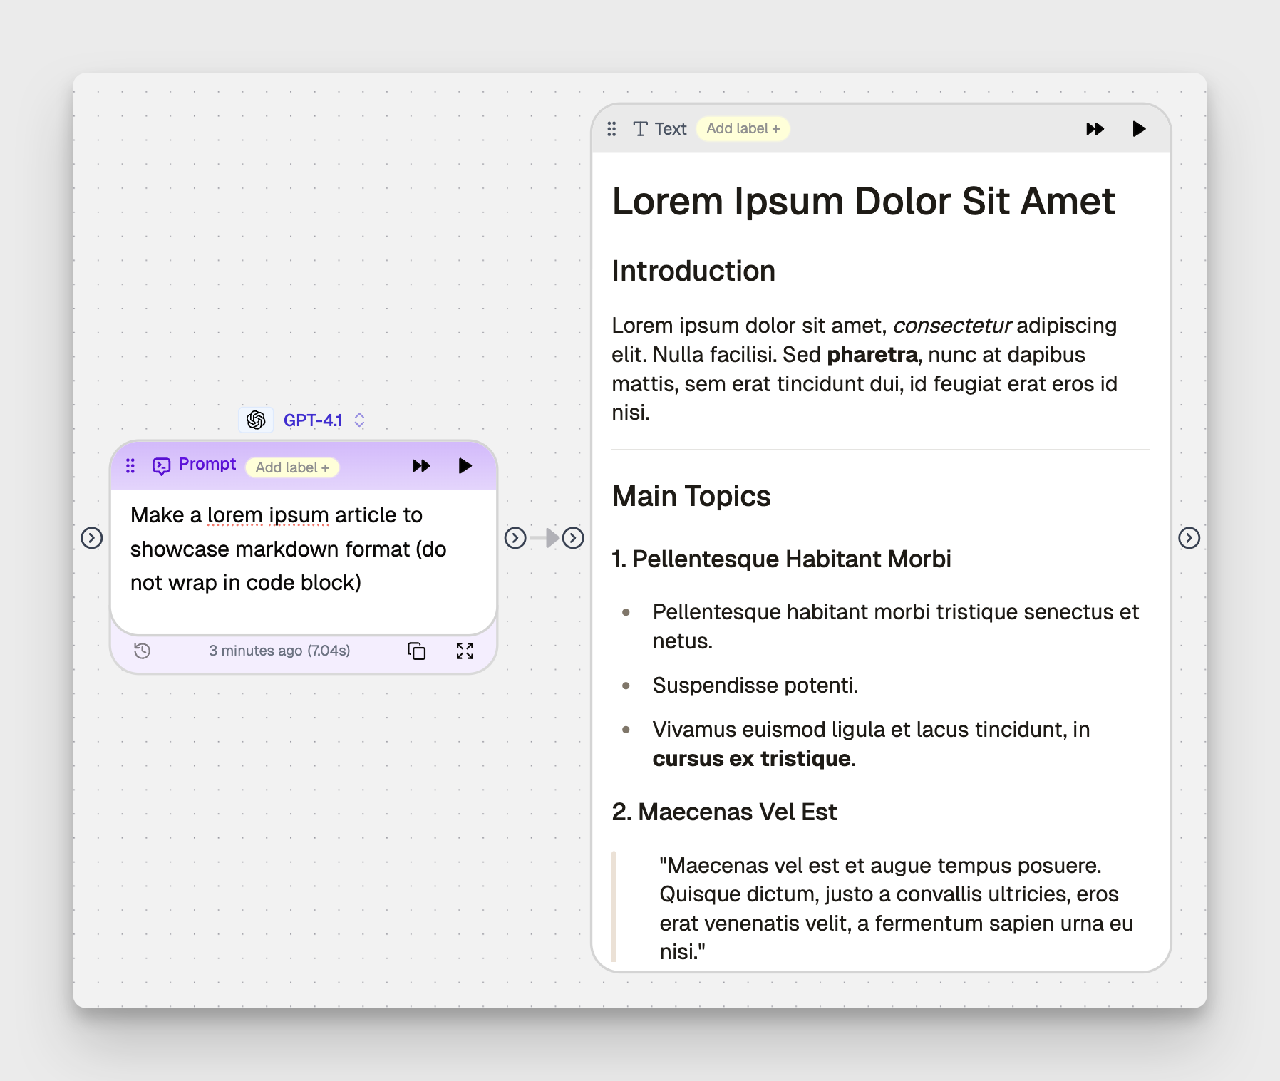
Task: Add a label to the Prompt node
Action: click(291, 467)
